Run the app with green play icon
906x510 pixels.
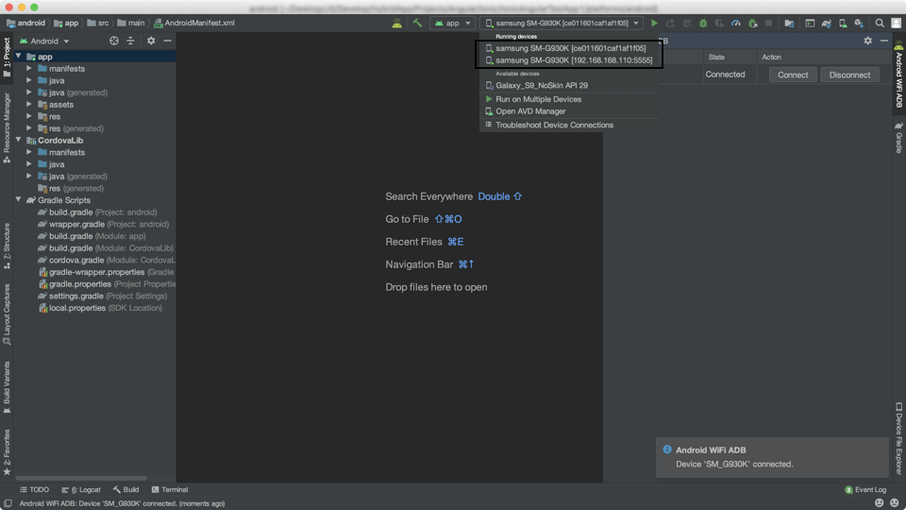click(654, 23)
